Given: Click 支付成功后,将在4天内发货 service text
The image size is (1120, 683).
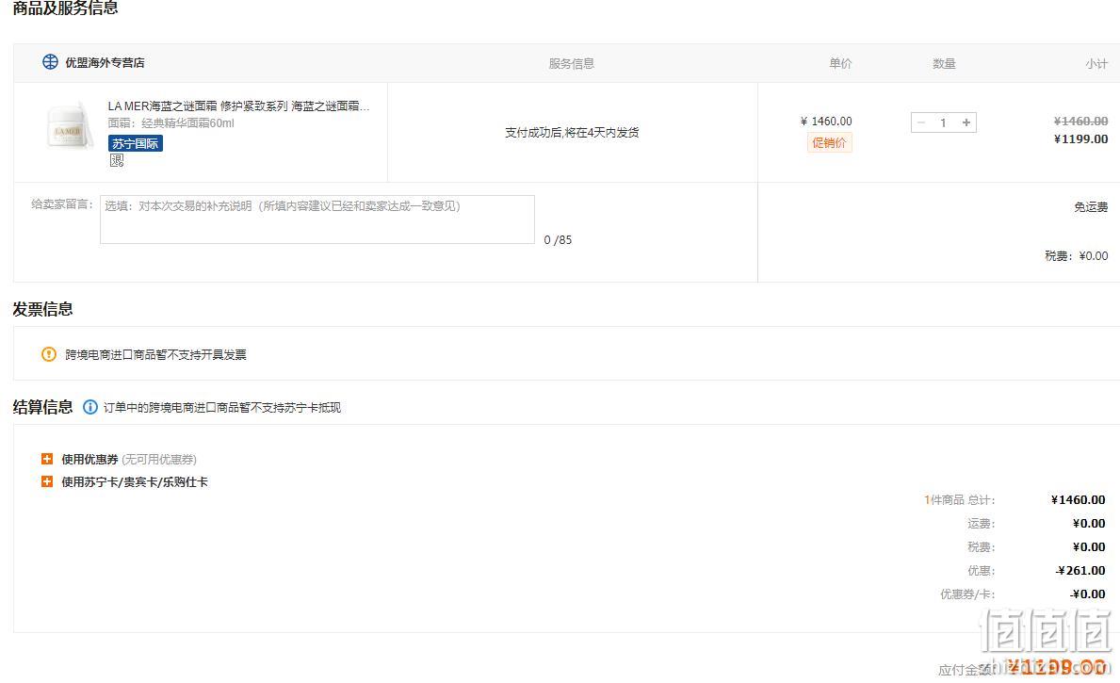Looking at the screenshot, I should click(572, 133).
